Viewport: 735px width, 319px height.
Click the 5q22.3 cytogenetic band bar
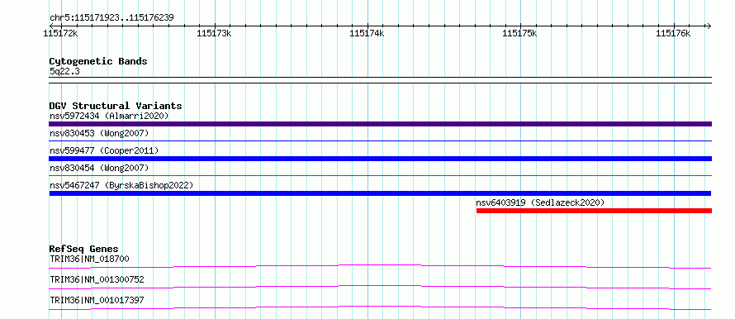tap(380, 80)
